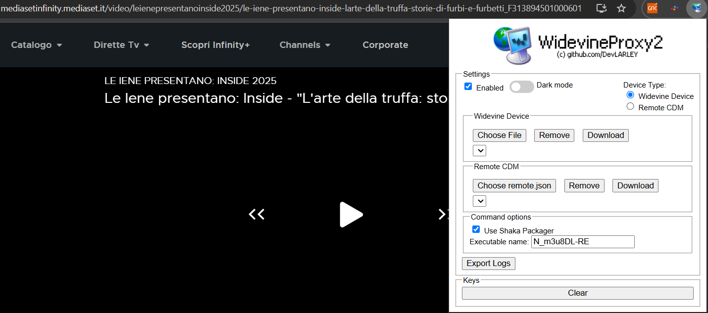Open Scopri Infinity+ in the navigation
The image size is (708, 313).
pyautogui.click(x=215, y=45)
